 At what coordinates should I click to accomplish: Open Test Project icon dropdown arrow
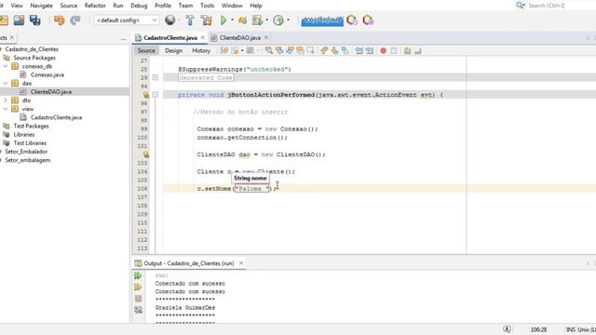(x=288, y=20)
